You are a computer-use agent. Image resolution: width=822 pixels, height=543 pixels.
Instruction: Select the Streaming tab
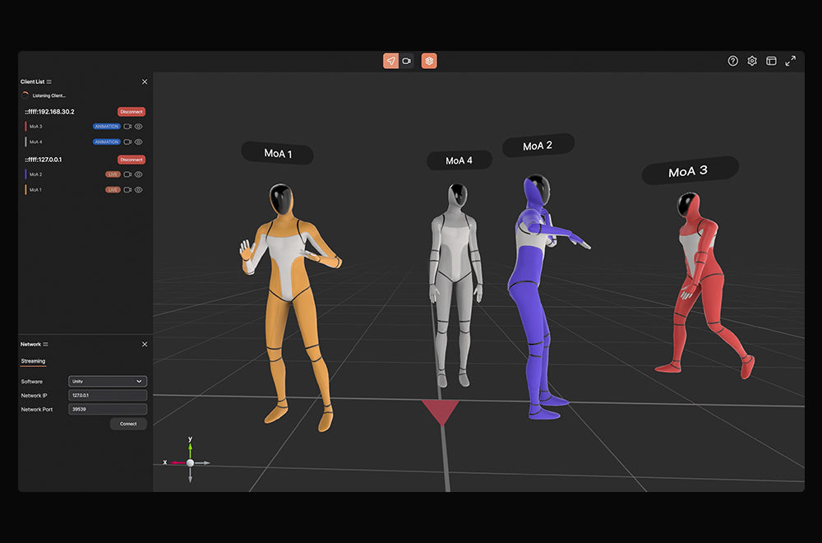coord(33,361)
